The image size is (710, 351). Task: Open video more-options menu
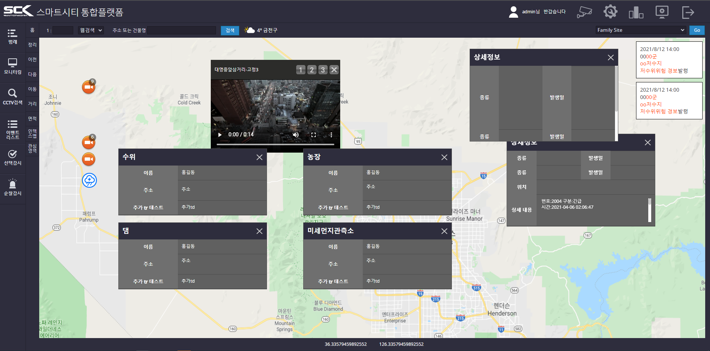(331, 135)
